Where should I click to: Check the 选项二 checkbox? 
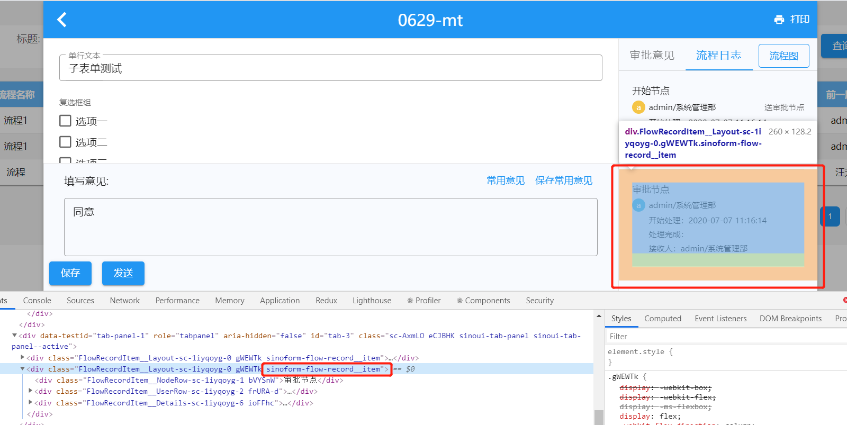[65, 142]
